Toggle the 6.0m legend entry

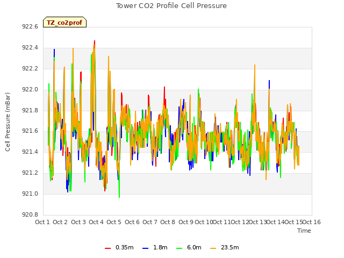coord(189,247)
